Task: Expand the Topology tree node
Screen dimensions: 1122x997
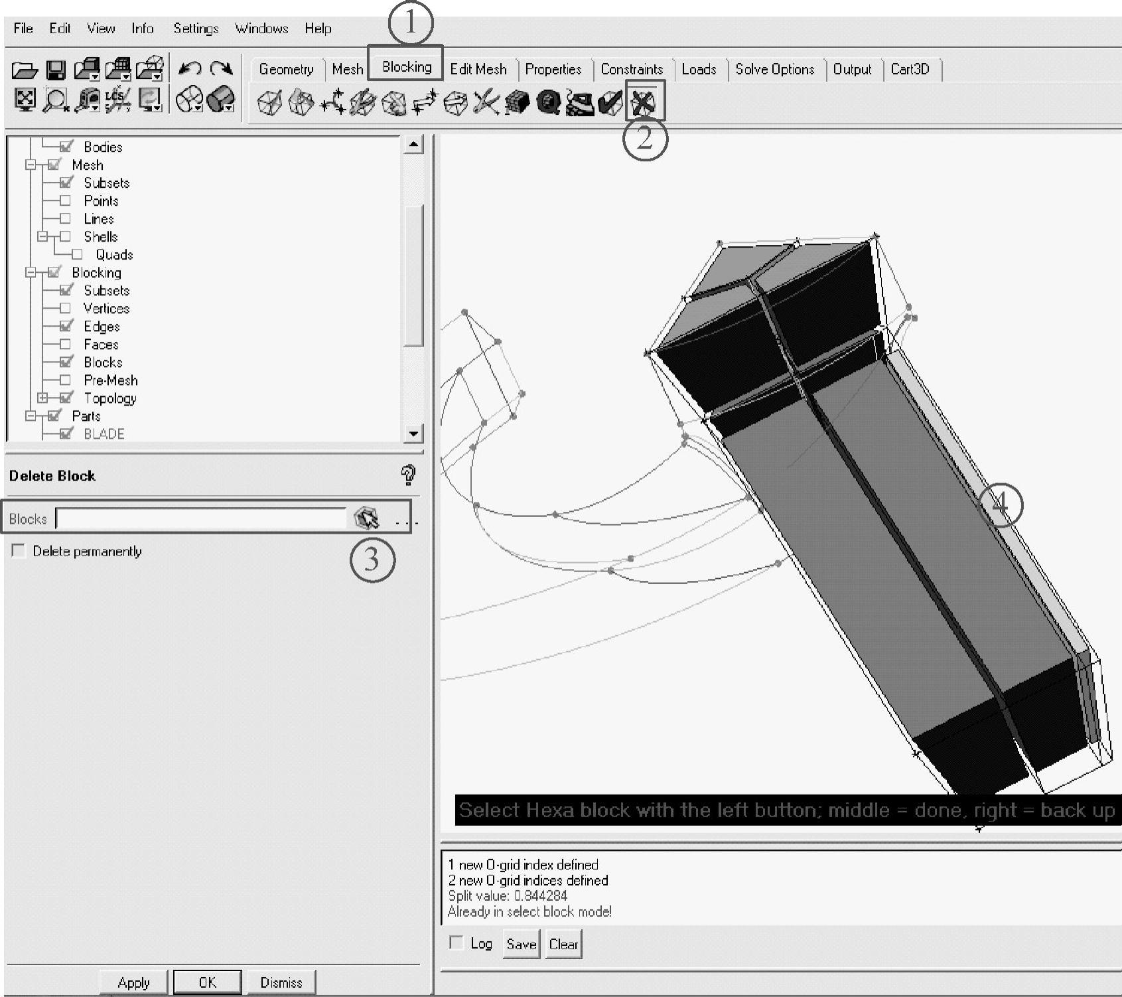Action: tap(42, 398)
